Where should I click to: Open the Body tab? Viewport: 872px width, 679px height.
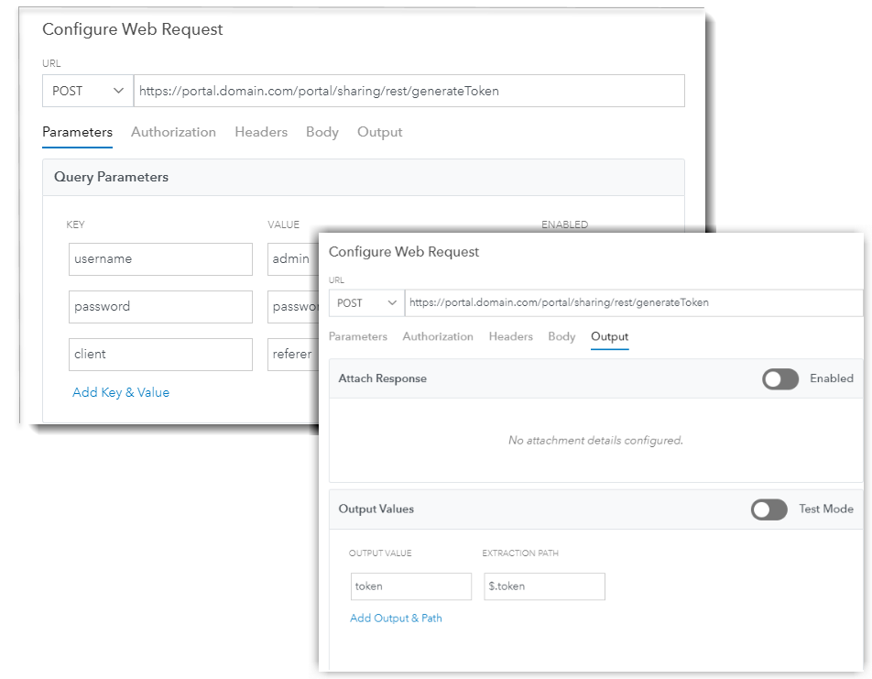coord(561,336)
